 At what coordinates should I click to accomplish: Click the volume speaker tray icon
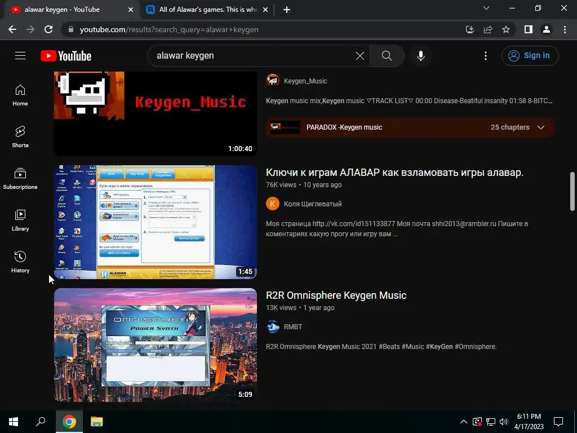pos(504,422)
